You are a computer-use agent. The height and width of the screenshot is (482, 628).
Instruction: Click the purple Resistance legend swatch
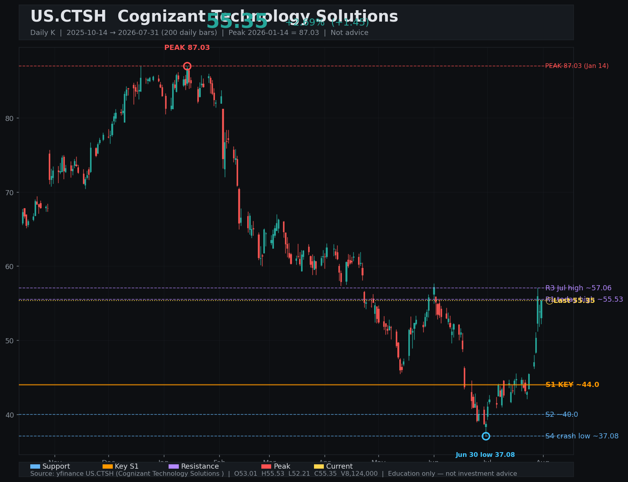tap(174, 466)
